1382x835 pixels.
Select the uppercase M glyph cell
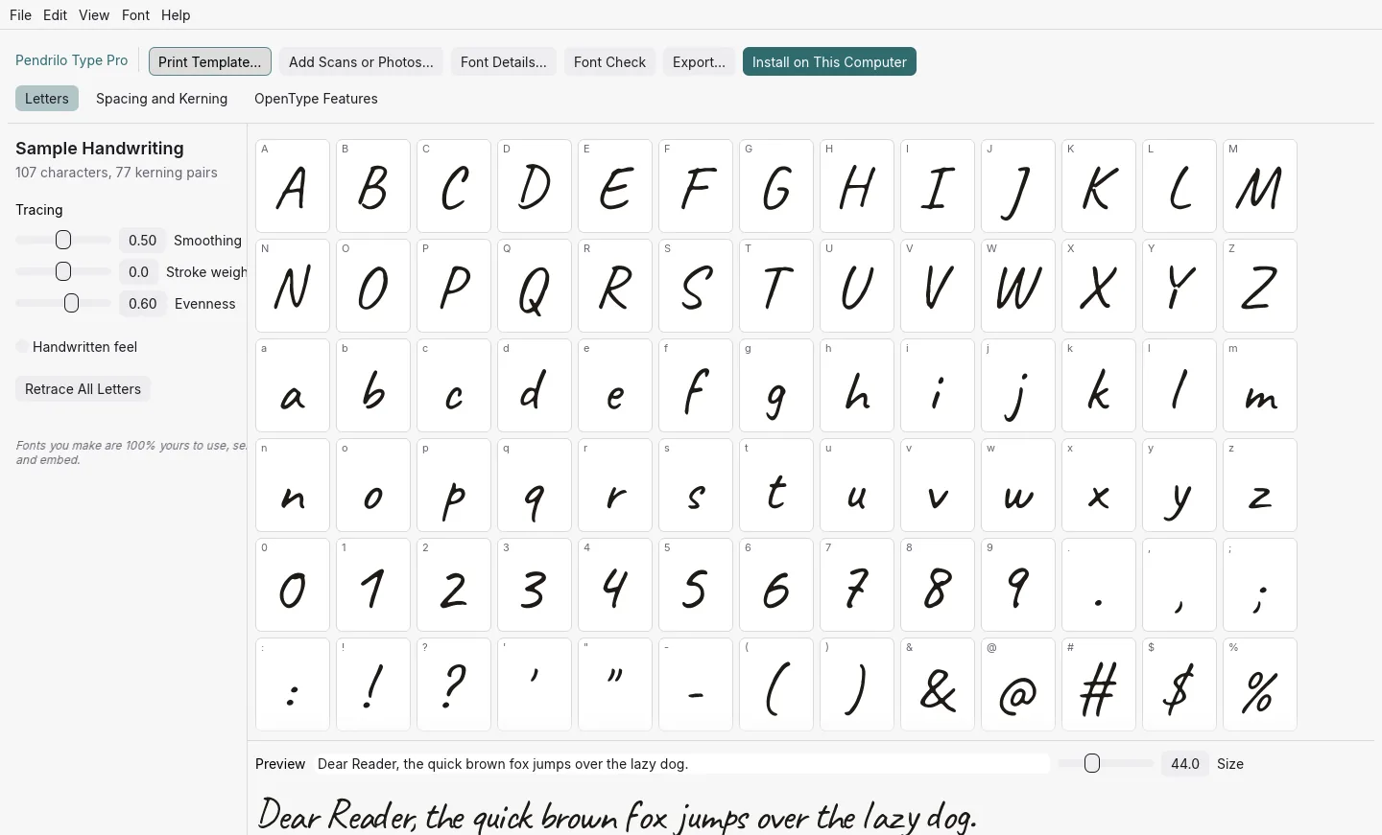point(1260,186)
